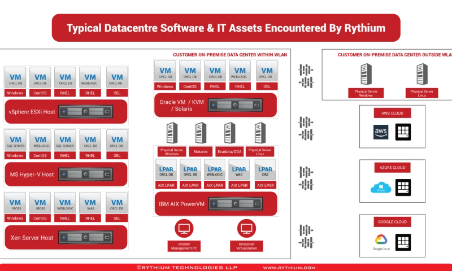Click the vSphere ESXi Host text
The image size is (452, 271).
point(32,112)
